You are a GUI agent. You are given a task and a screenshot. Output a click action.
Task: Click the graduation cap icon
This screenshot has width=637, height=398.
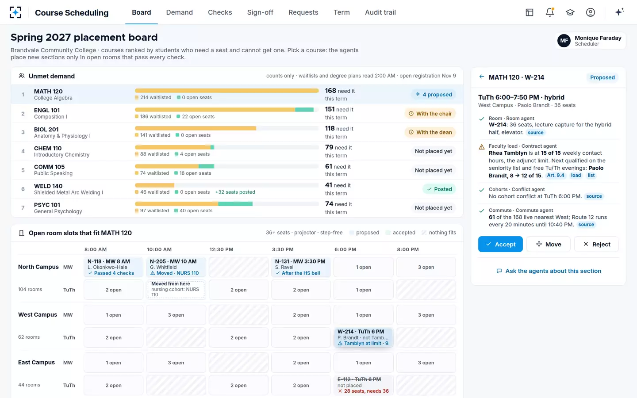(x=570, y=12)
